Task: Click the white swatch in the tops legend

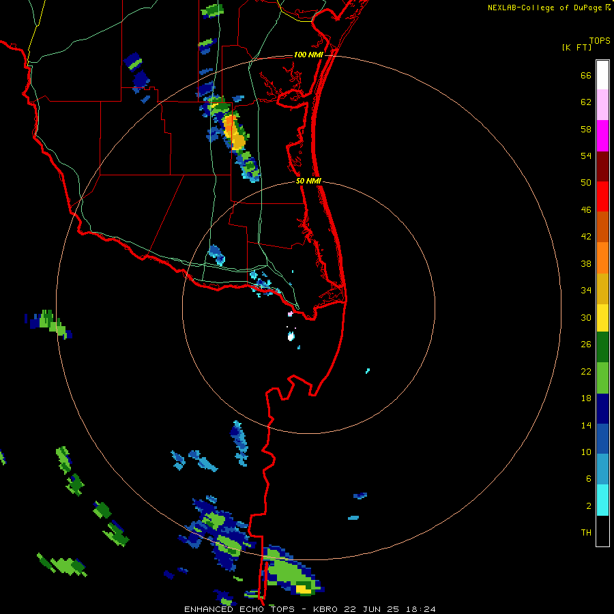Action: pyautogui.click(x=602, y=75)
